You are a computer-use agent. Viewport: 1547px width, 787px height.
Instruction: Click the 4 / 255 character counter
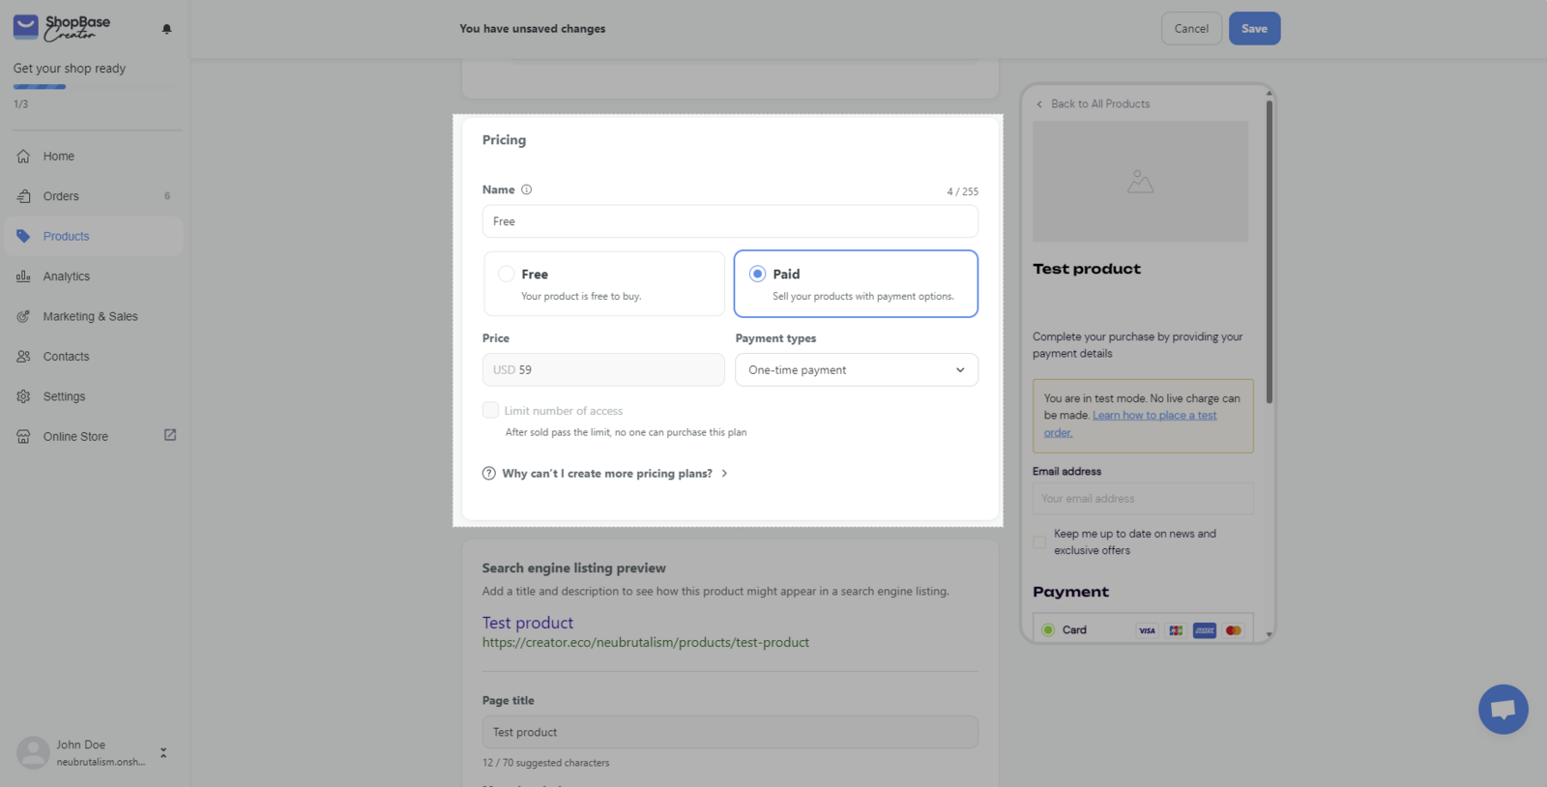coord(962,191)
